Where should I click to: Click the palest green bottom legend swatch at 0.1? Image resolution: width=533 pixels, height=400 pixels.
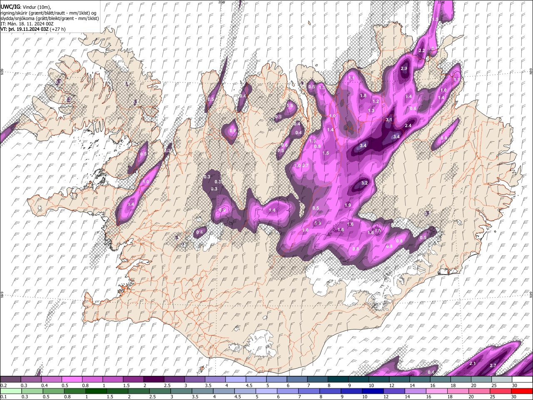click(x=11, y=391)
